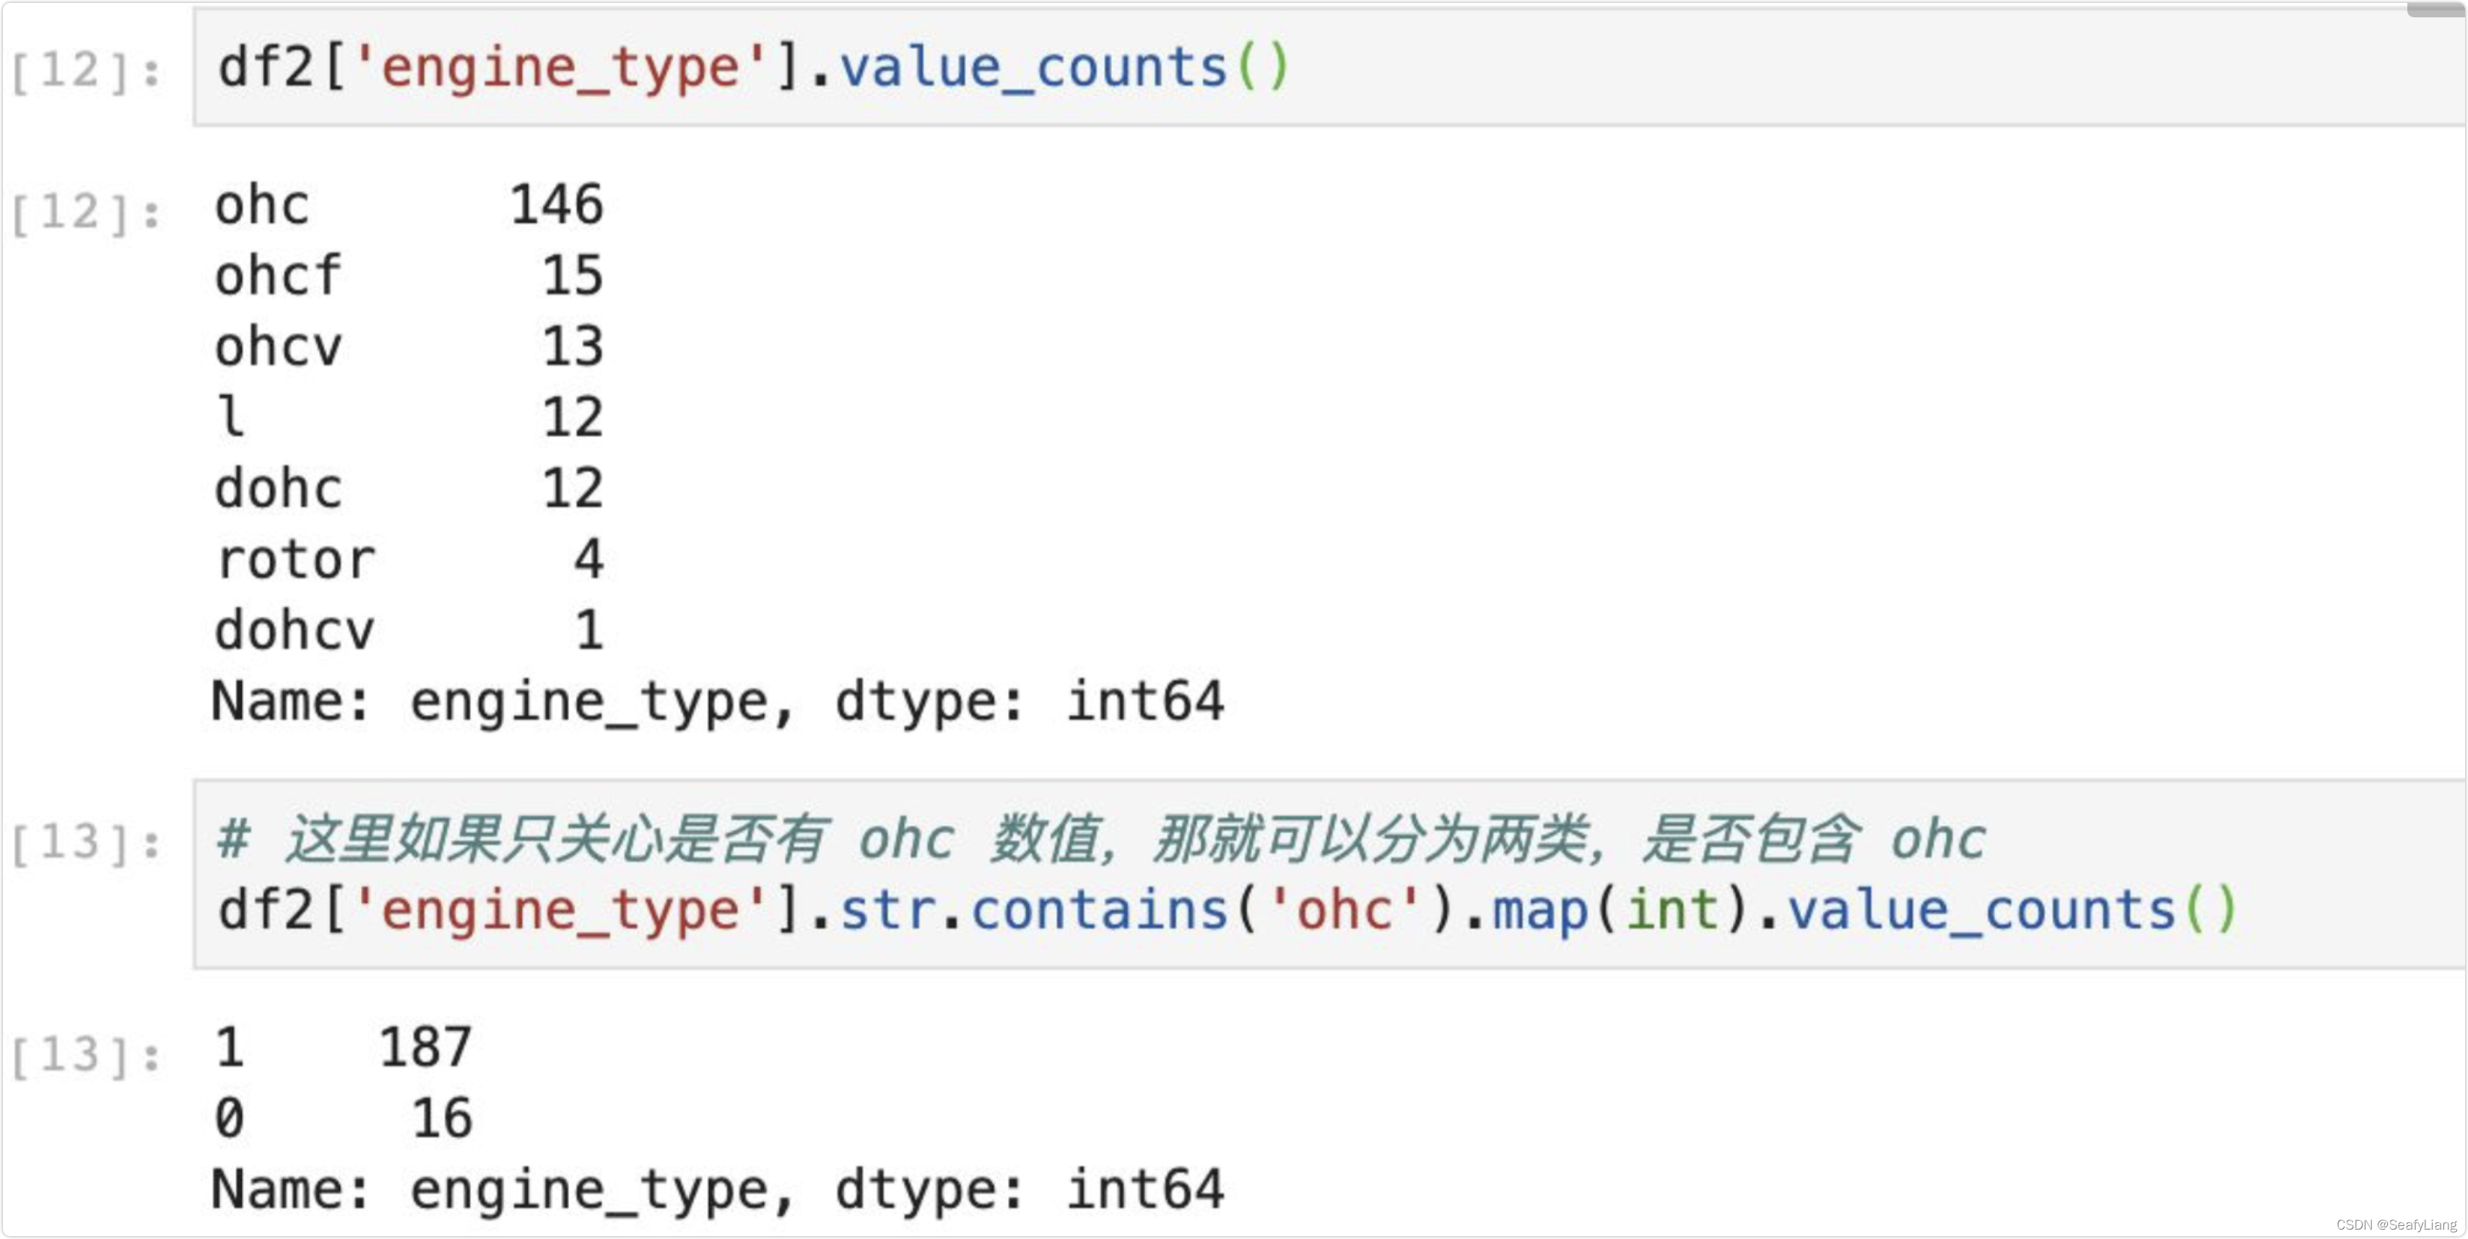Select the 'rotor 4' output line
Screen dimensions: 2468x1239
(x=409, y=560)
